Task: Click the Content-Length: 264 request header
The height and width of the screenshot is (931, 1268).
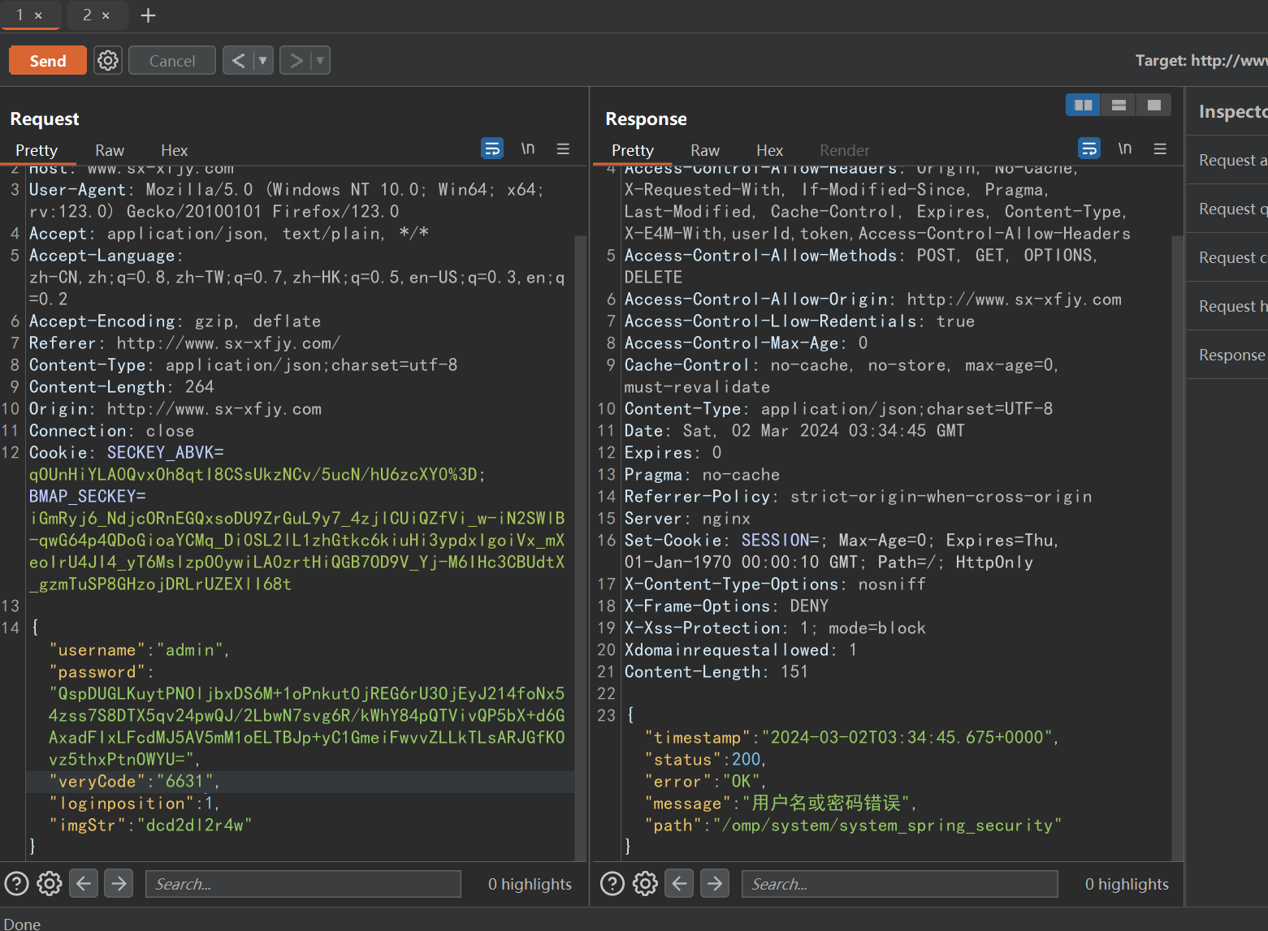Action: click(x=122, y=386)
